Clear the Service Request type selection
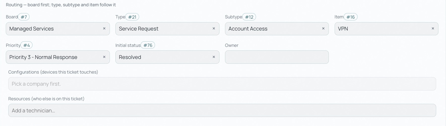 214,28
